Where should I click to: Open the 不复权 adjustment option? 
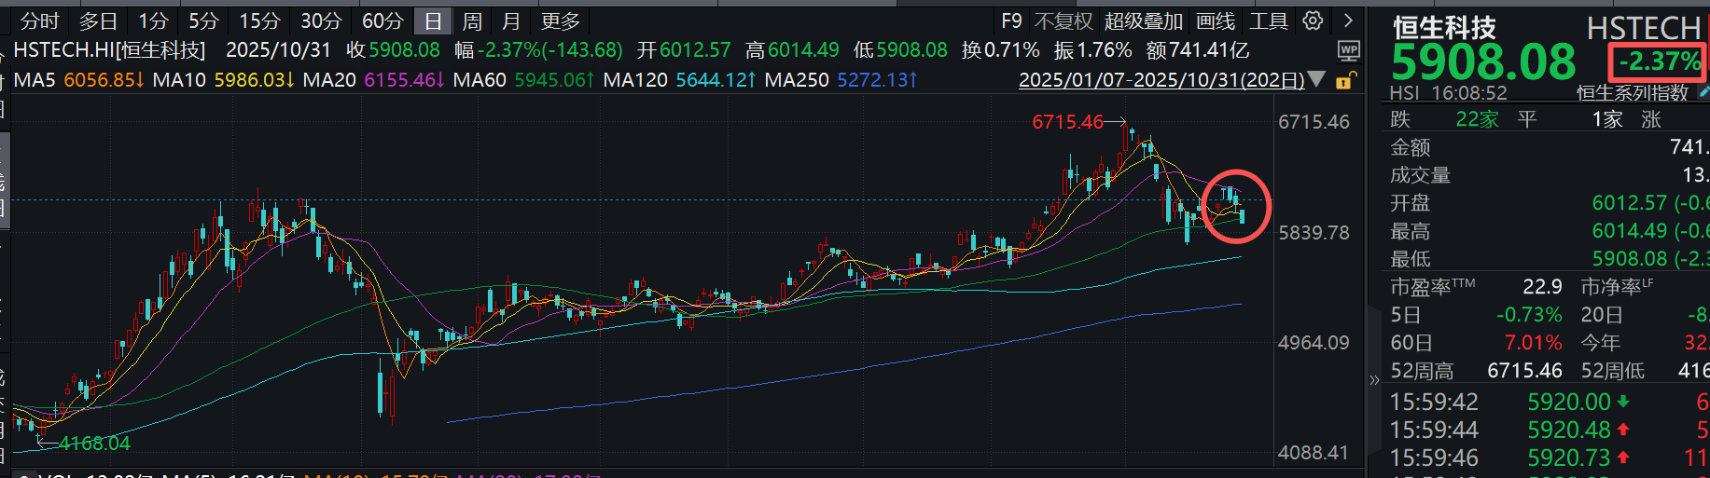(1064, 20)
